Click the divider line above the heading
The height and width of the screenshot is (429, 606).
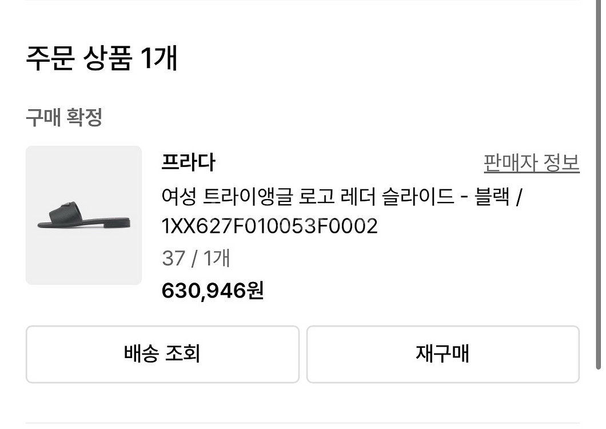[x=302, y=1]
